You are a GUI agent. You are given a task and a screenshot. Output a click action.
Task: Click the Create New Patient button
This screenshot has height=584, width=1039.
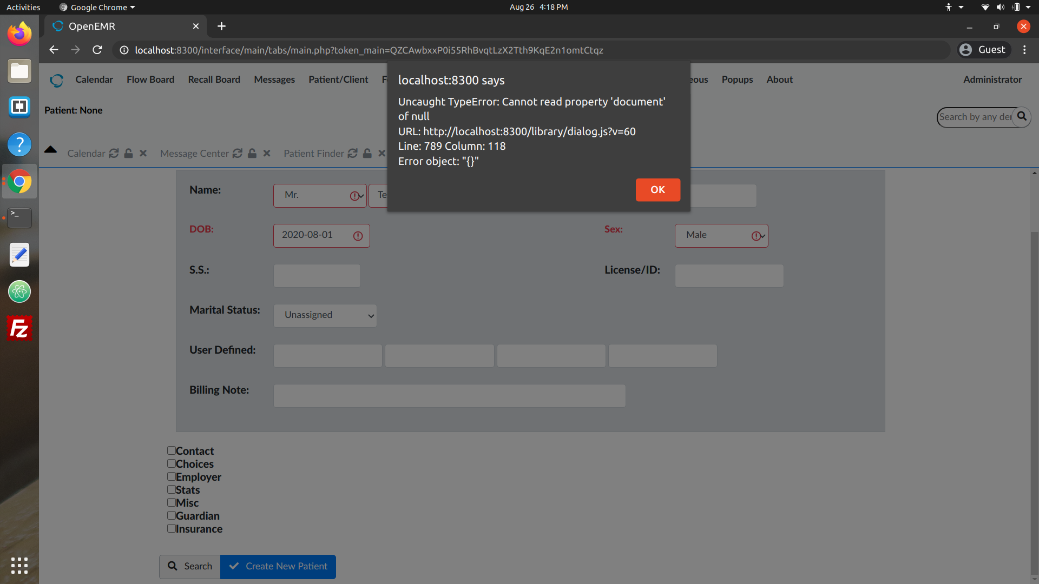pyautogui.click(x=278, y=566)
